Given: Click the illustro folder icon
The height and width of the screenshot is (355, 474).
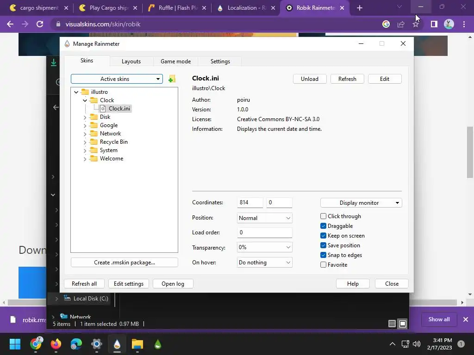Looking at the screenshot, I should (x=85, y=92).
